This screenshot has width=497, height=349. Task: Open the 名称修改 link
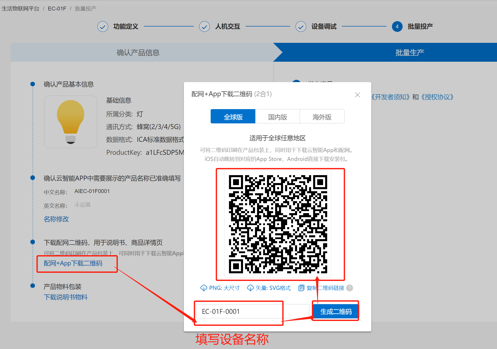[56, 219]
